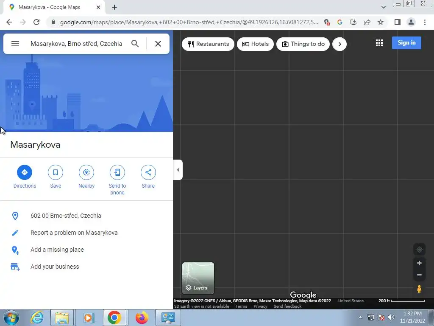434x326 pixels.
Task: Go back in Chrome
Action: pyautogui.click(x=9, y=22)
